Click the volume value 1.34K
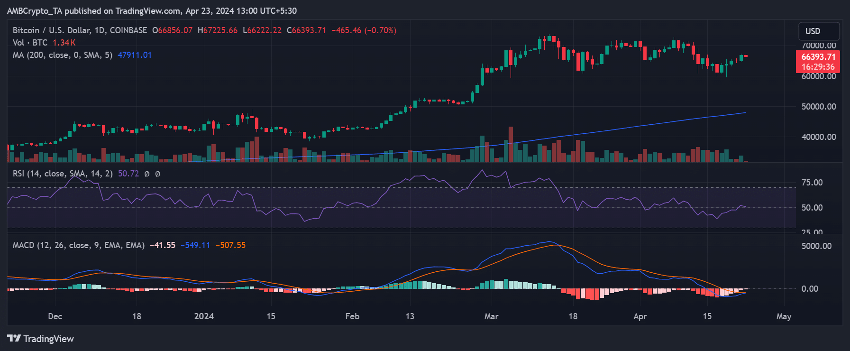The height and width of the screenshot is (351, 850). 64,43
